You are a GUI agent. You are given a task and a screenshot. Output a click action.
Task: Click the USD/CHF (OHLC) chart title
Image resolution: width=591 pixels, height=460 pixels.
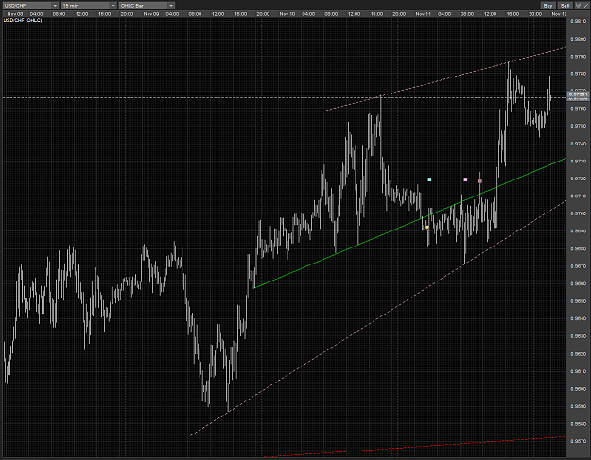23,20
